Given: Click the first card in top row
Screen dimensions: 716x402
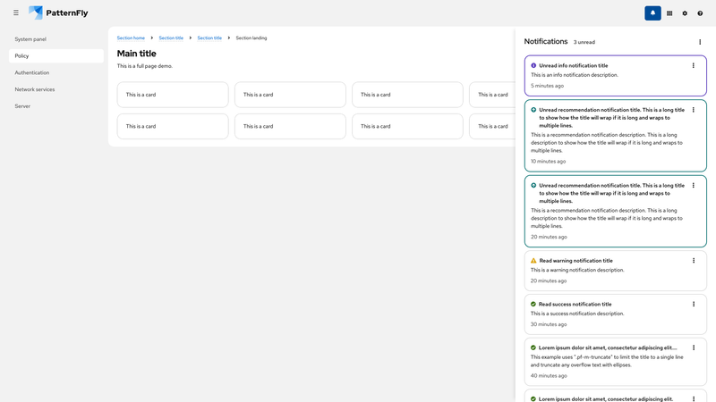Looking at the screenshot, I should [173, 95].
